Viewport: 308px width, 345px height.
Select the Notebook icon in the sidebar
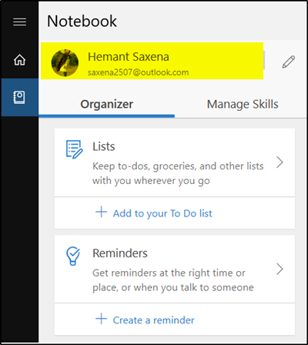(x=19, y=97)
